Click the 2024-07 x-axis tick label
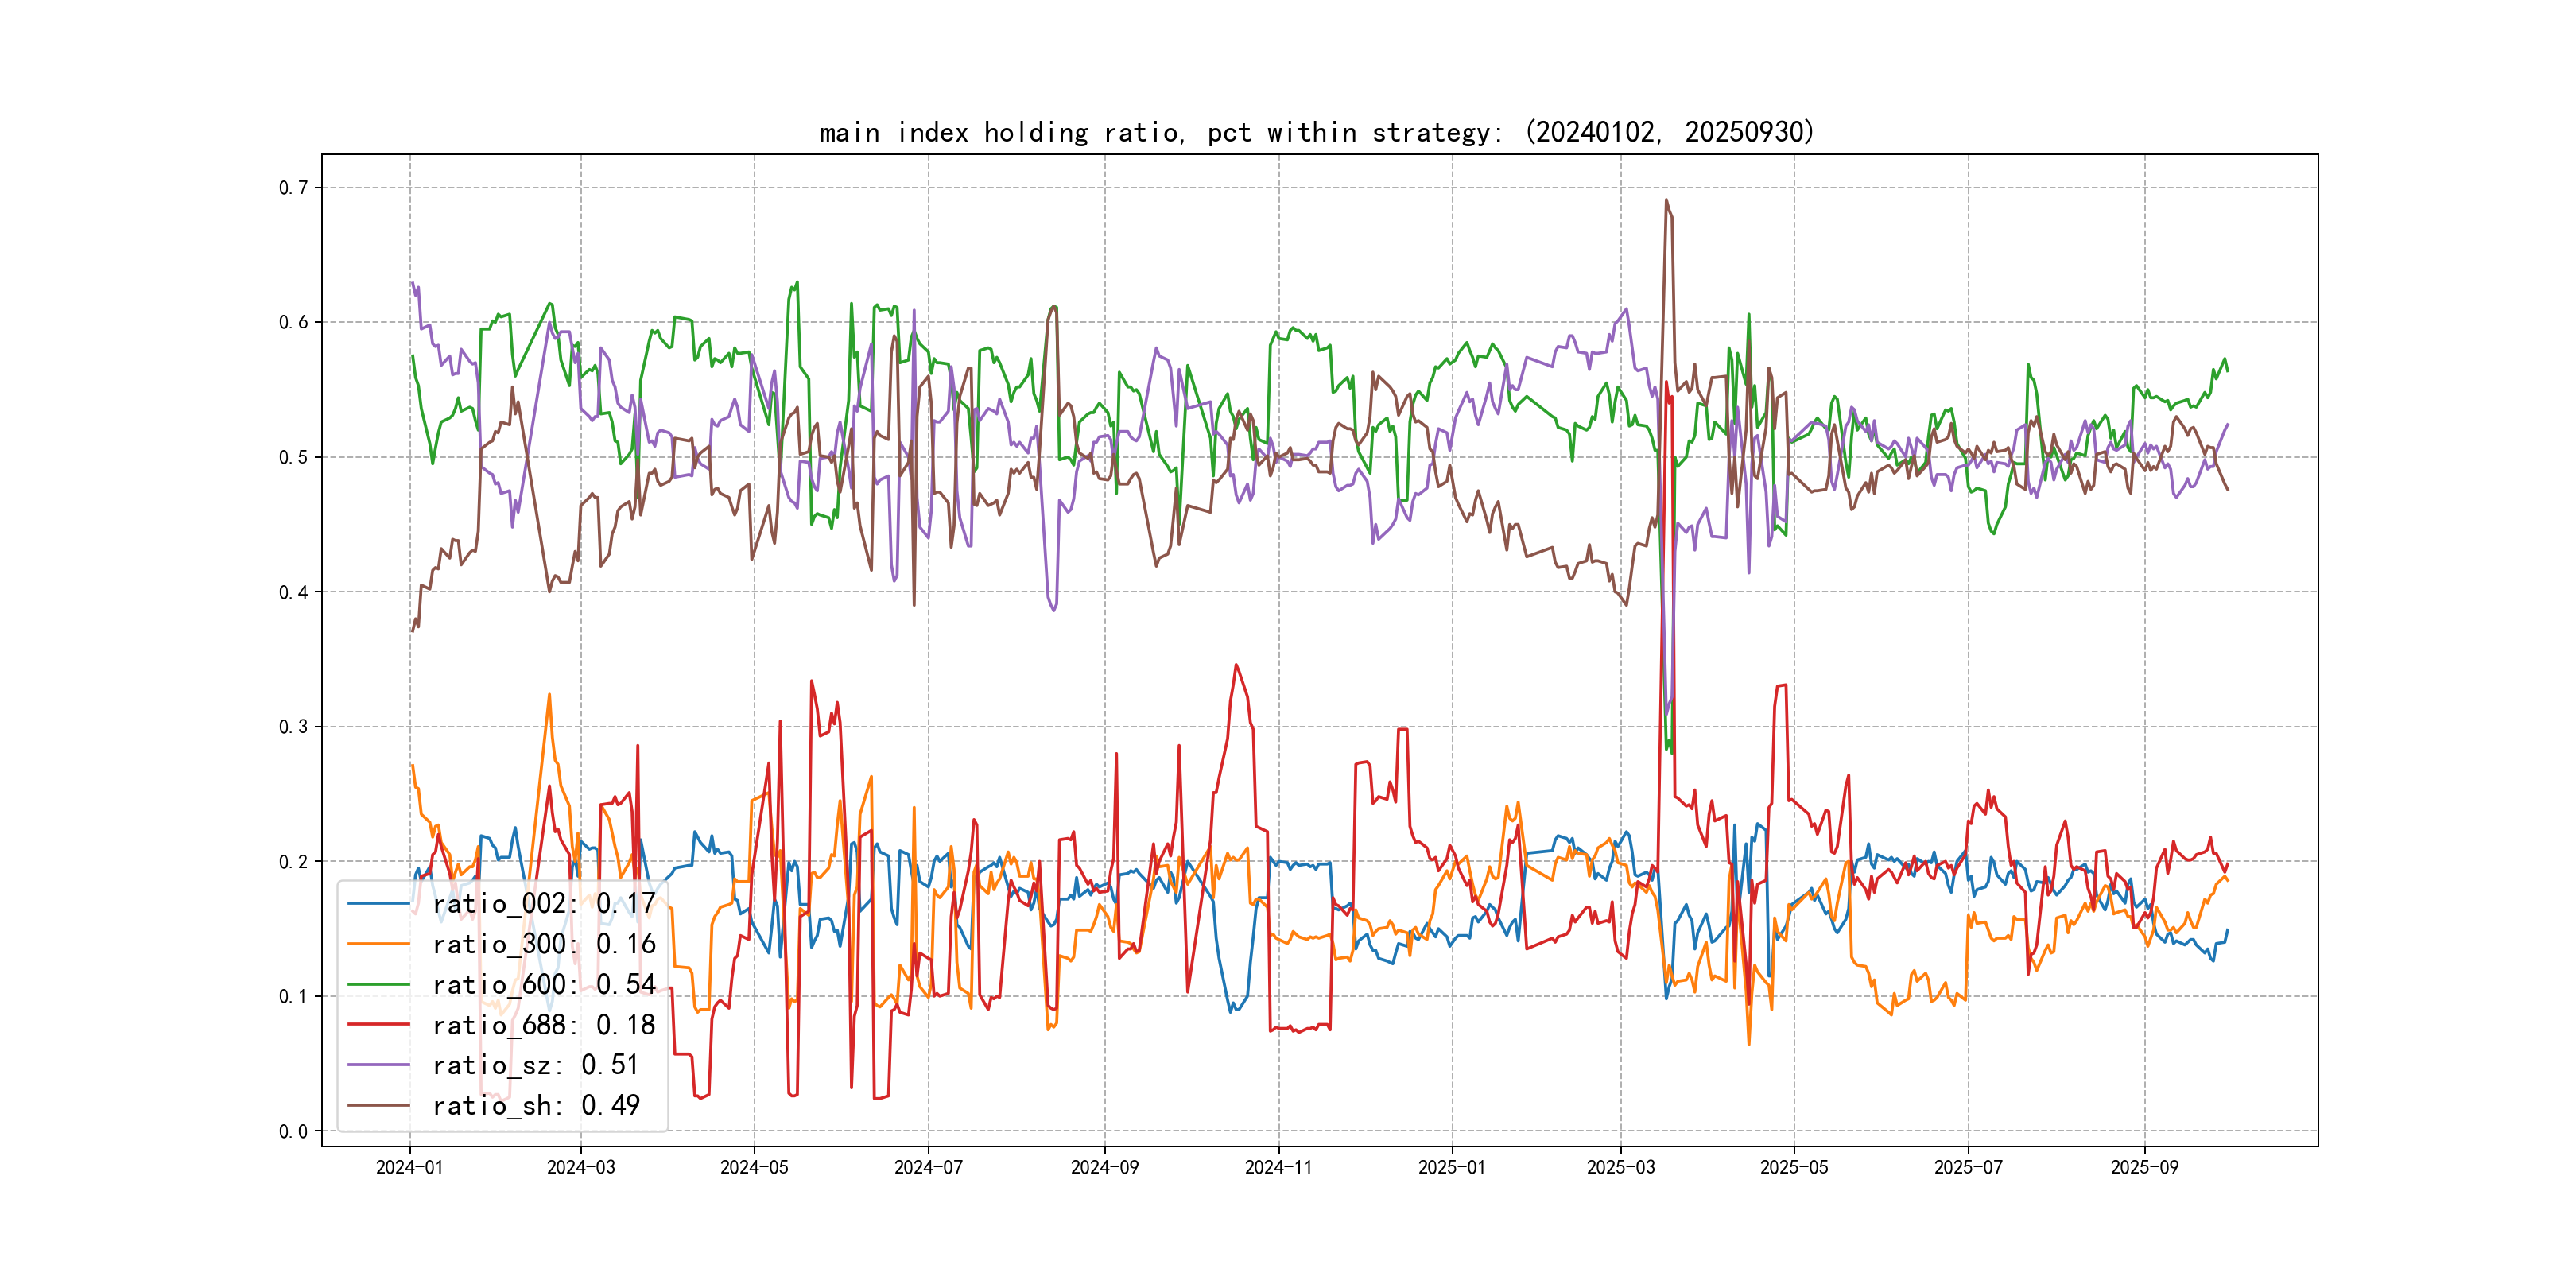Viewport: 2576px width, 1288px height. coord(928,1167)
